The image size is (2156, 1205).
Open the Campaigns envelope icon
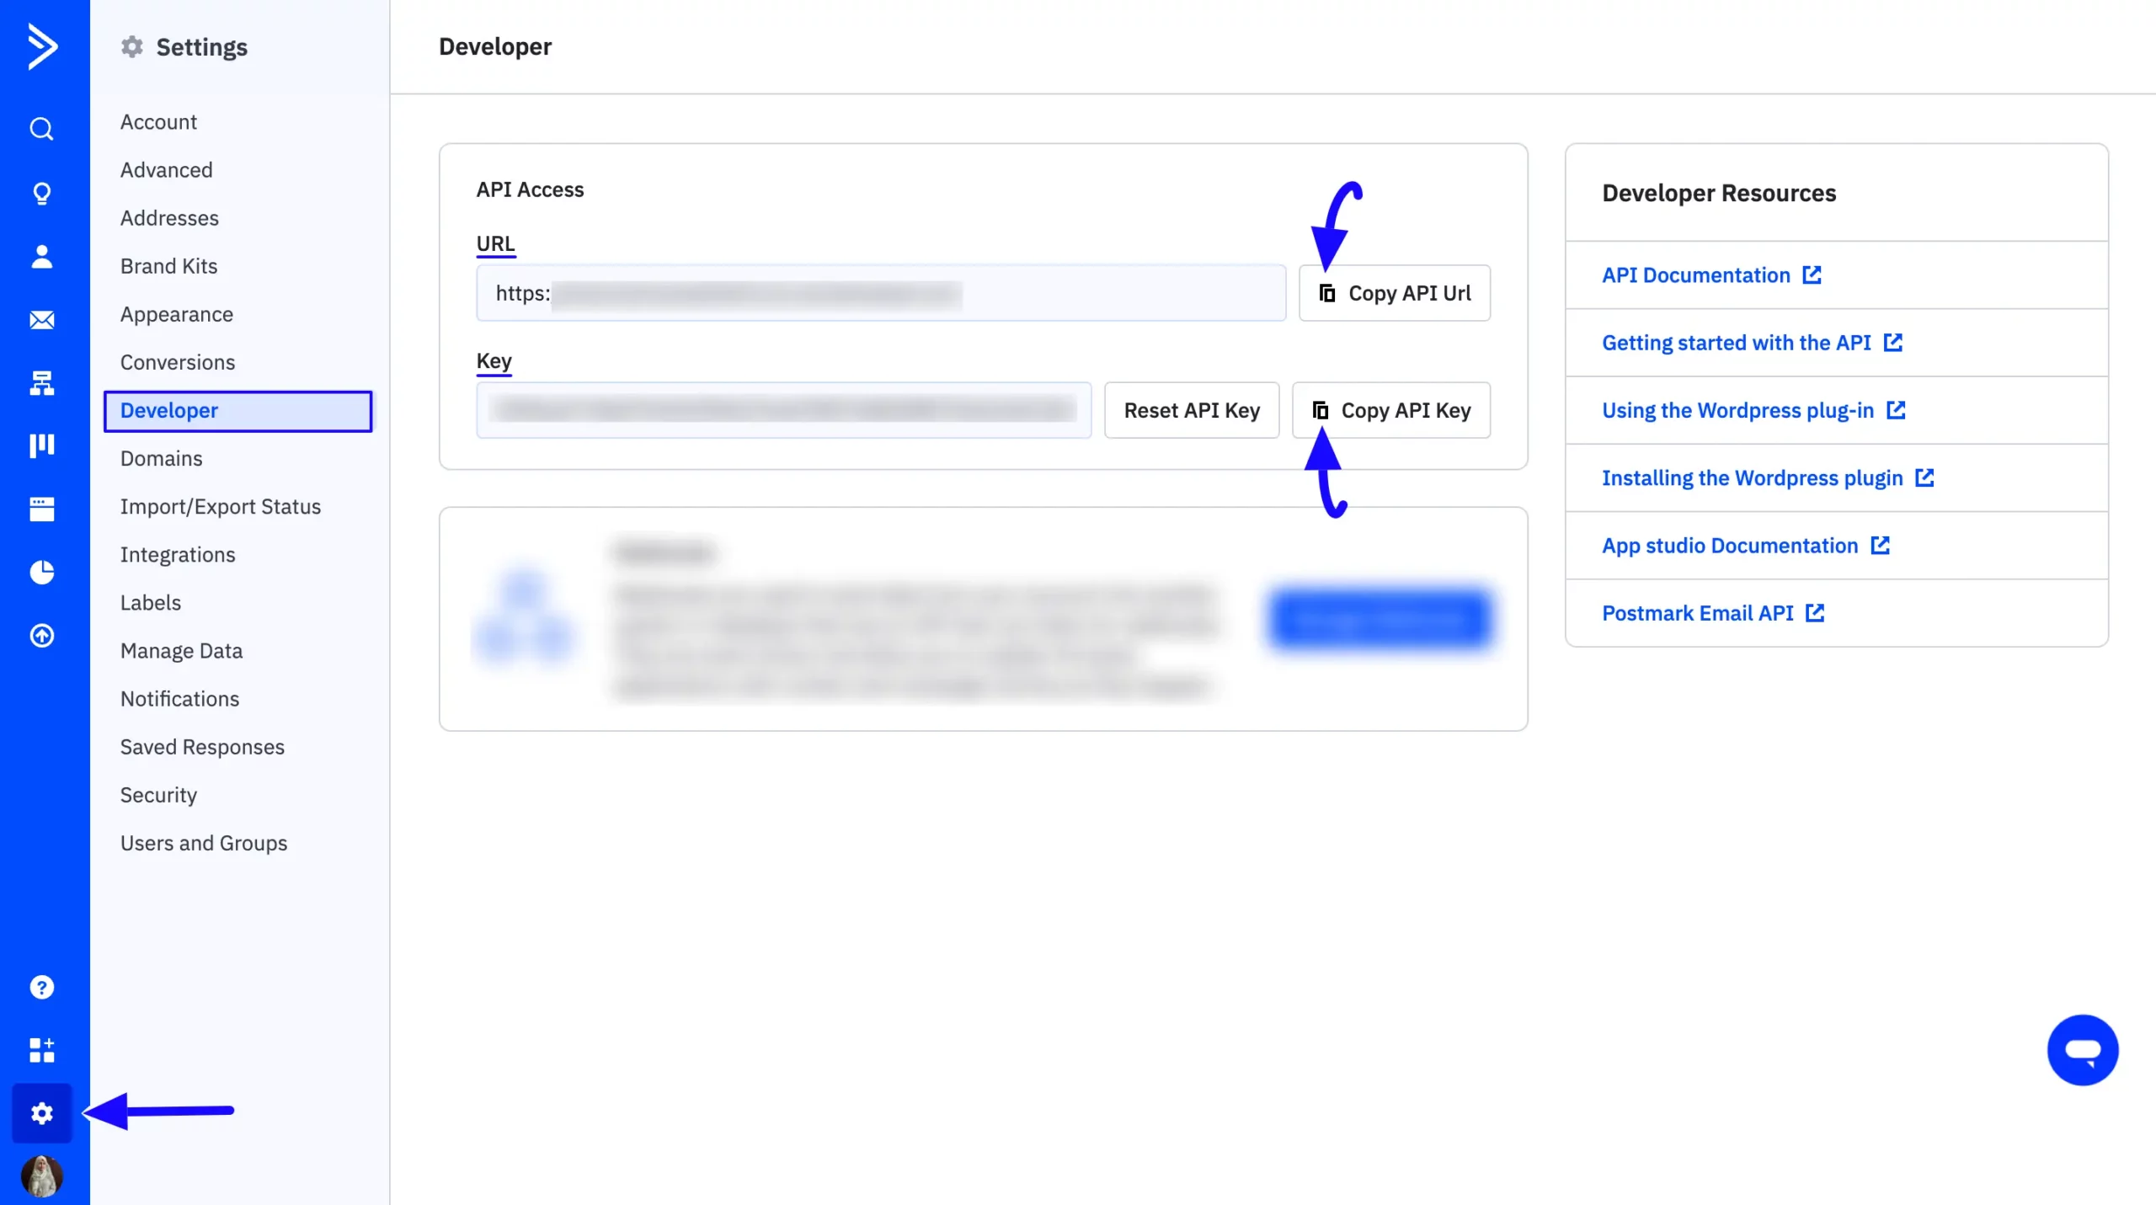pyautogui.click(x=42, y=320)
